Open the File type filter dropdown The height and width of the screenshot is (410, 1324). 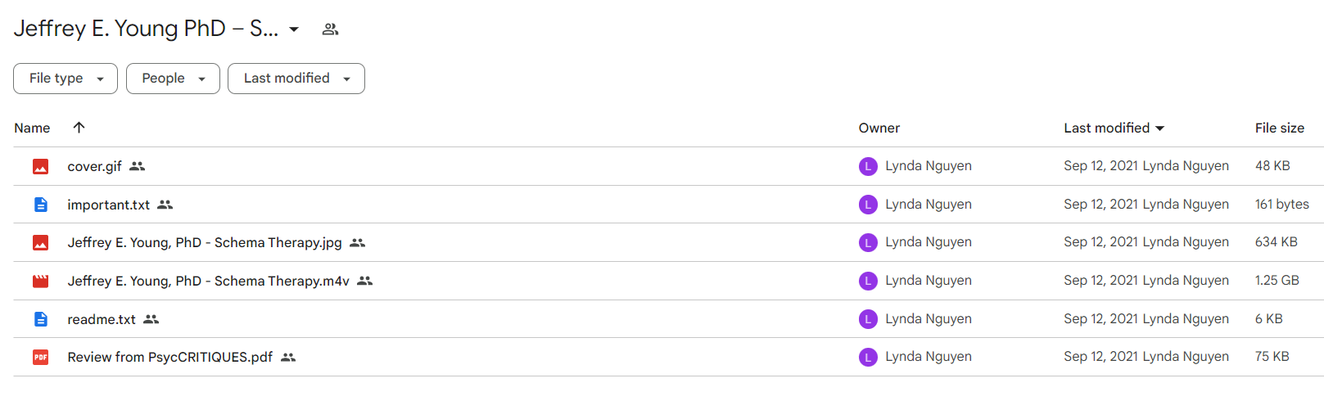click(x=66, y=79)
